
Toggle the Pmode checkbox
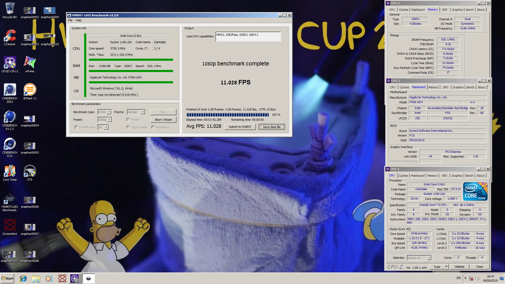128,120
